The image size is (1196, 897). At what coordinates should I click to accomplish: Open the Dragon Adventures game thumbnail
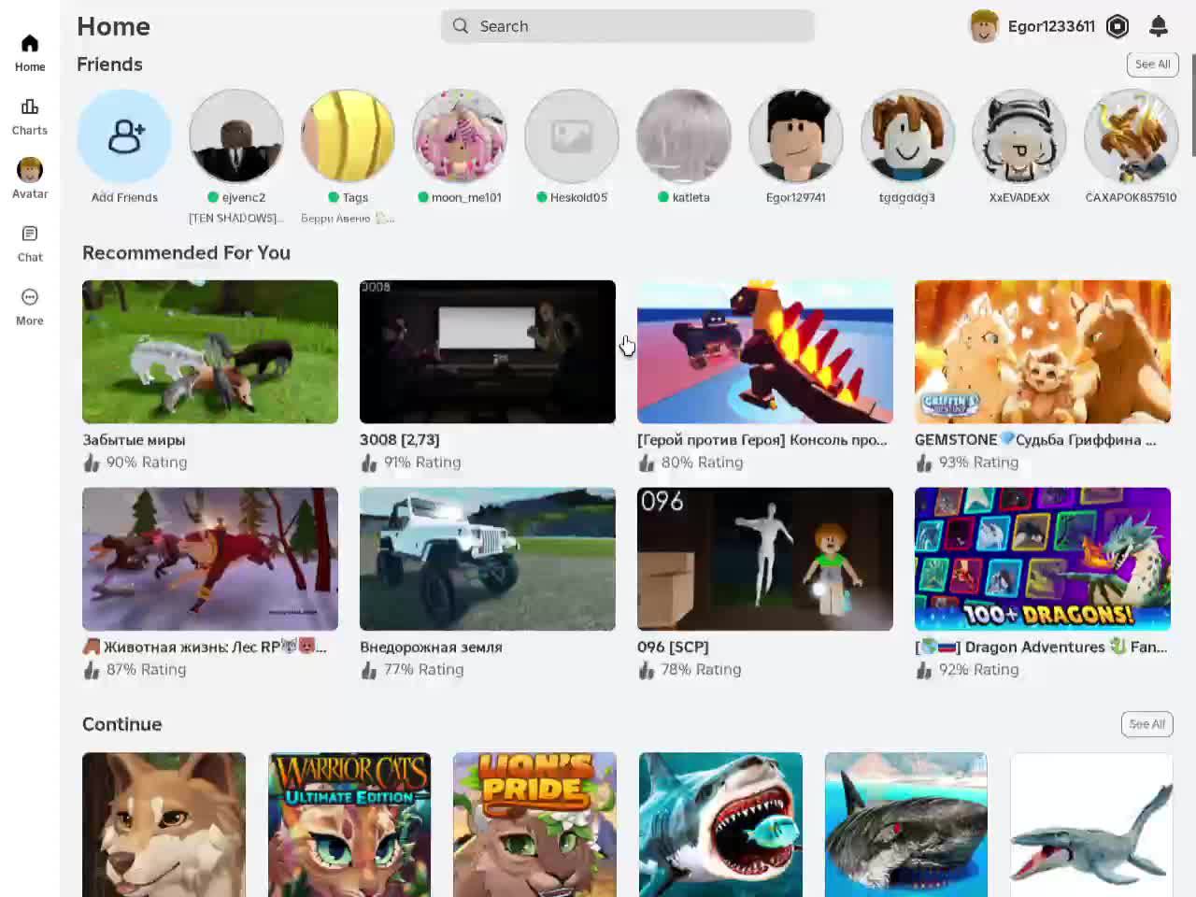(x=1043, y=559)
